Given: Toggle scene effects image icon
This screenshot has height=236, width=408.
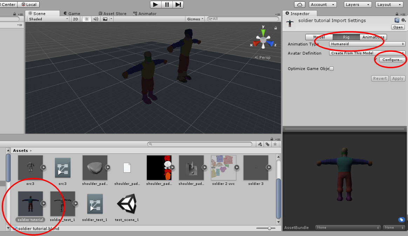Looking at the screenshot, I should 105,19.
